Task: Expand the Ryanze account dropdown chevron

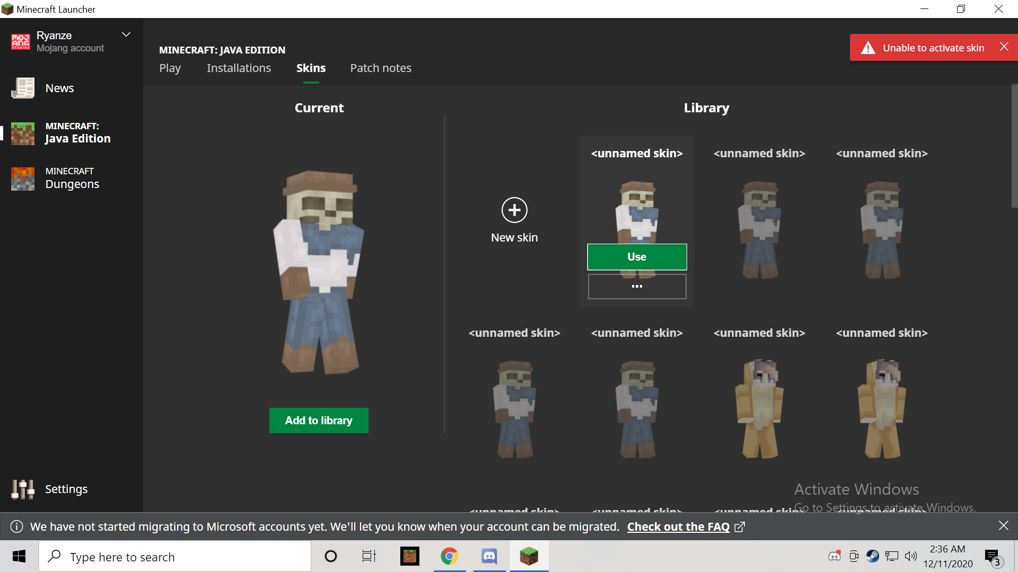Action: click(x=126, y=35)
